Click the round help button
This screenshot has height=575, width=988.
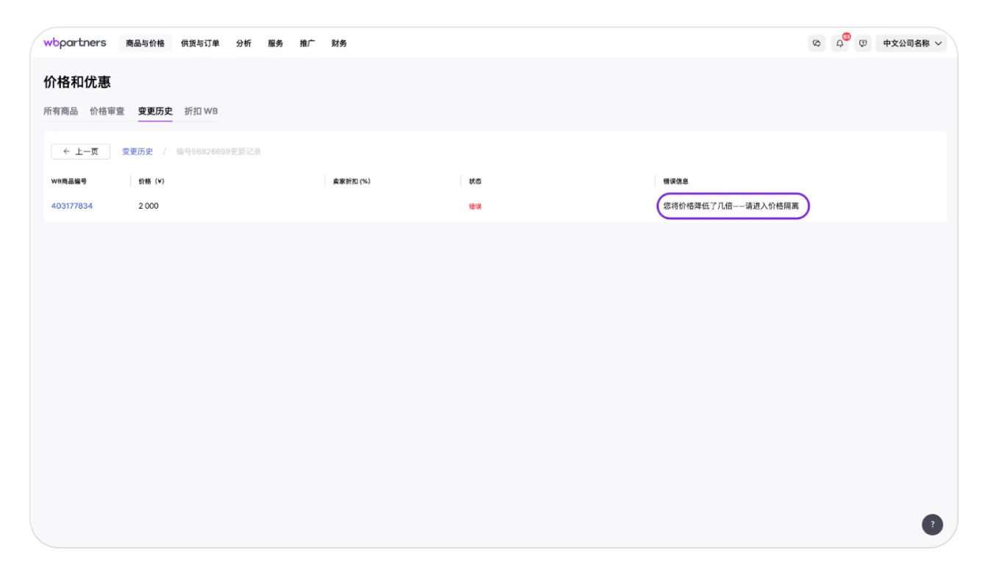pyautogui.click(x=932, y=524)
